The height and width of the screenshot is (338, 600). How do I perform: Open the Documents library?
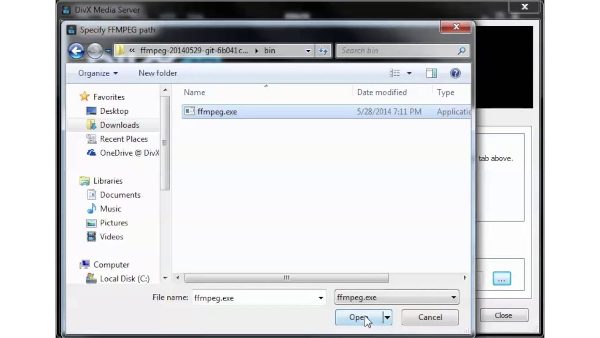click(x=120, y=195)
